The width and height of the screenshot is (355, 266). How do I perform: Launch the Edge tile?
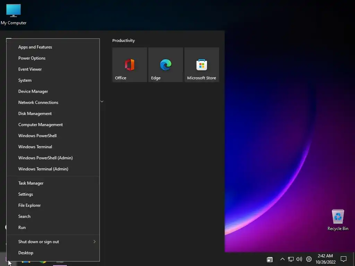coord(165,65)
